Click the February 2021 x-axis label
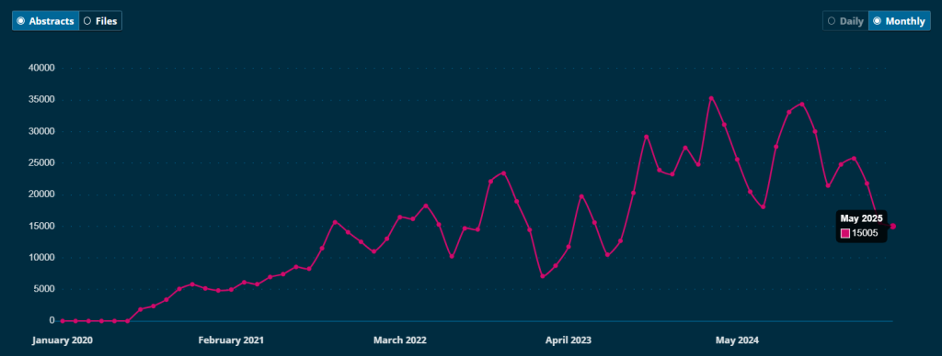This screenshot has width=942, height=356. coord(231,340)
